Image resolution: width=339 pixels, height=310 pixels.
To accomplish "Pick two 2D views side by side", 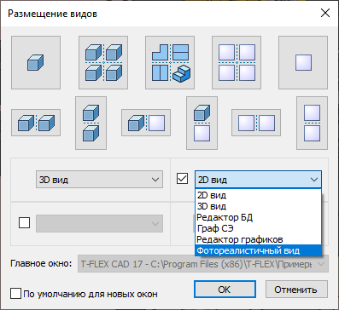I will coord(256,123).
